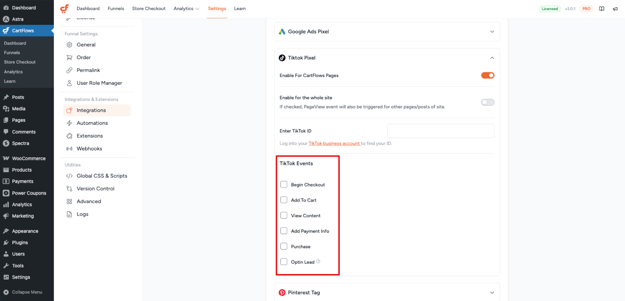
Task: Click the Comments bubble sidebar icon
Action: (x=6, y=132)
